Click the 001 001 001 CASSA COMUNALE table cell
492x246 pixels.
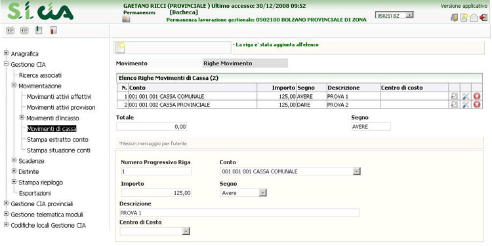click(192, 96)
